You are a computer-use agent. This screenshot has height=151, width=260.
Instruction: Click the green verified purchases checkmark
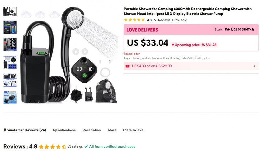[x=86, y=147]
